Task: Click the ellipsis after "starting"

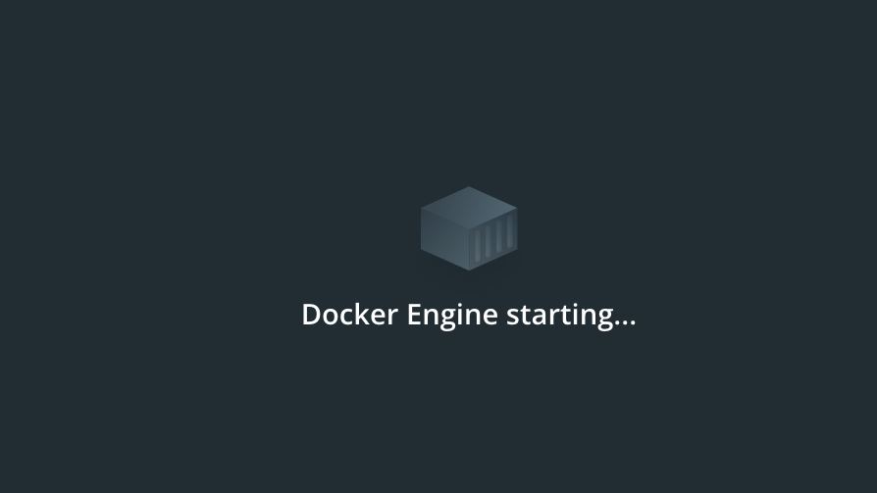Action: (x=625, y=322)
